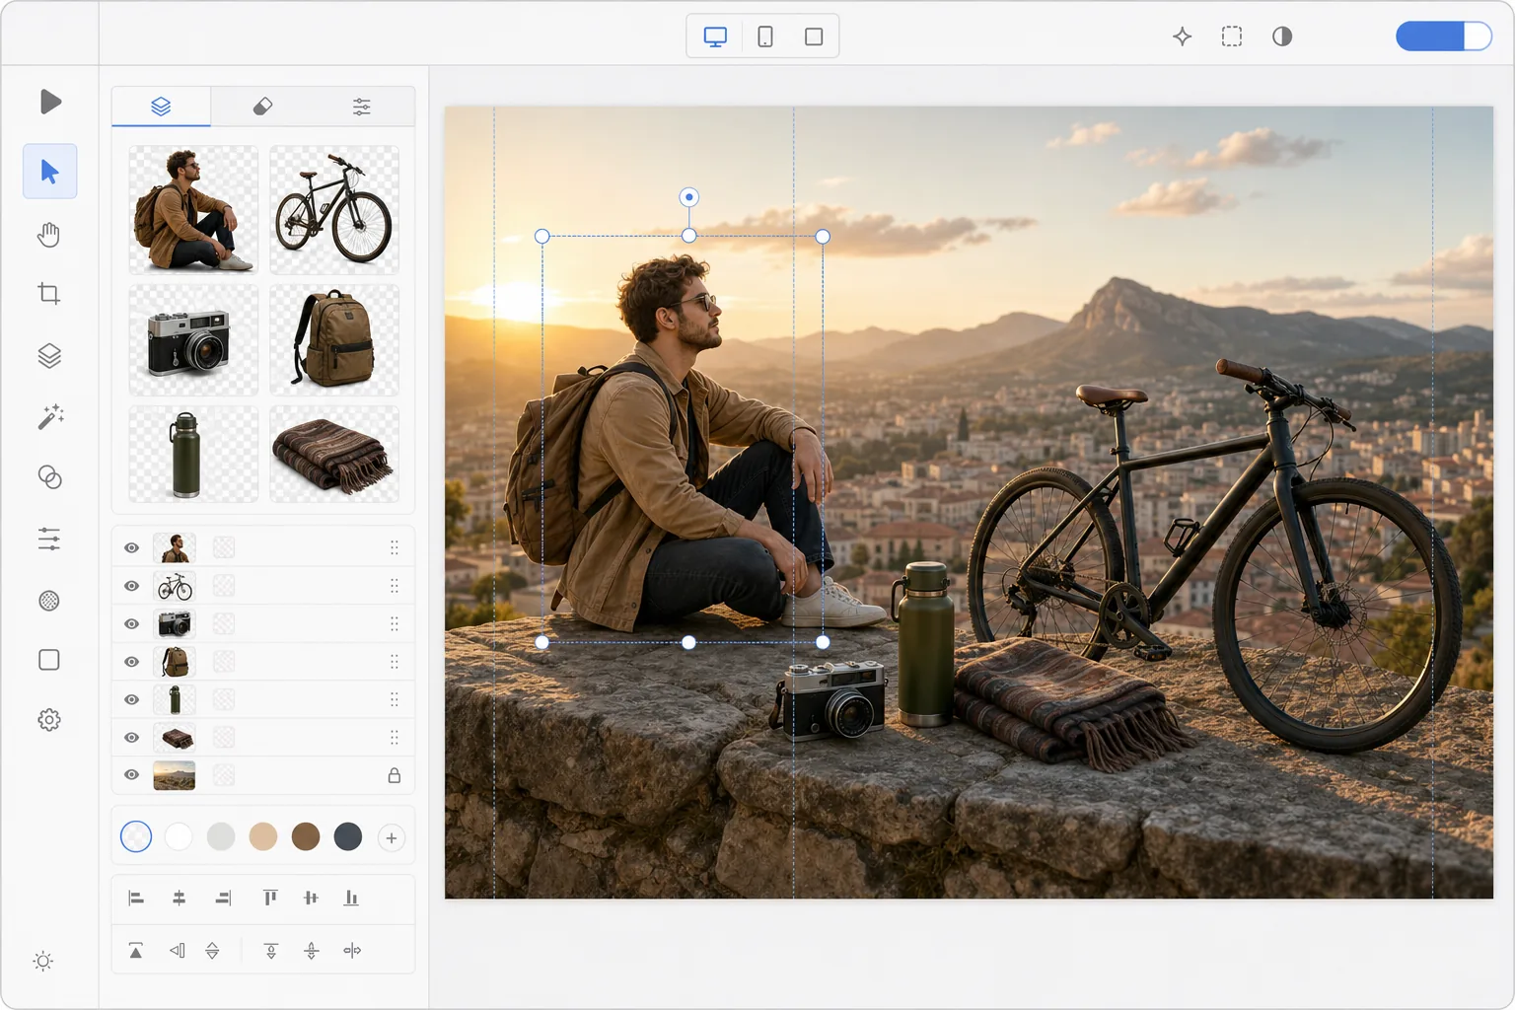Image resolution: width=1515 pixels, height=1010 pixels.
Task: Select the landscape layer thumbnail in the layer list
Action: (x=175, y=775)
